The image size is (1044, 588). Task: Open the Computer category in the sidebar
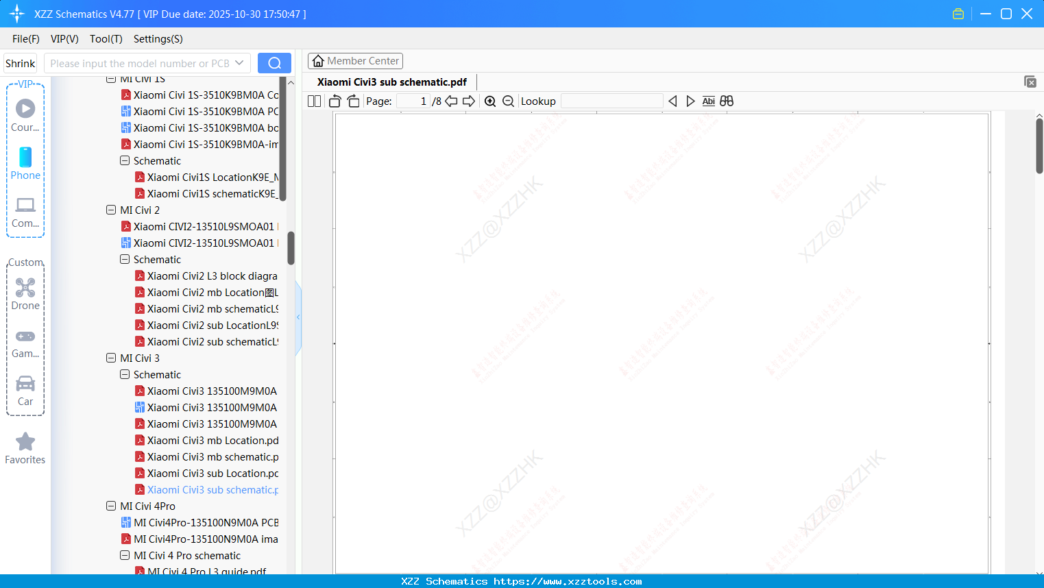pos(25,212)
